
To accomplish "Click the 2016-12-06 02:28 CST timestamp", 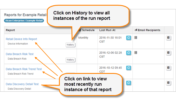I will pyautogui.click(x=111, y=55).
